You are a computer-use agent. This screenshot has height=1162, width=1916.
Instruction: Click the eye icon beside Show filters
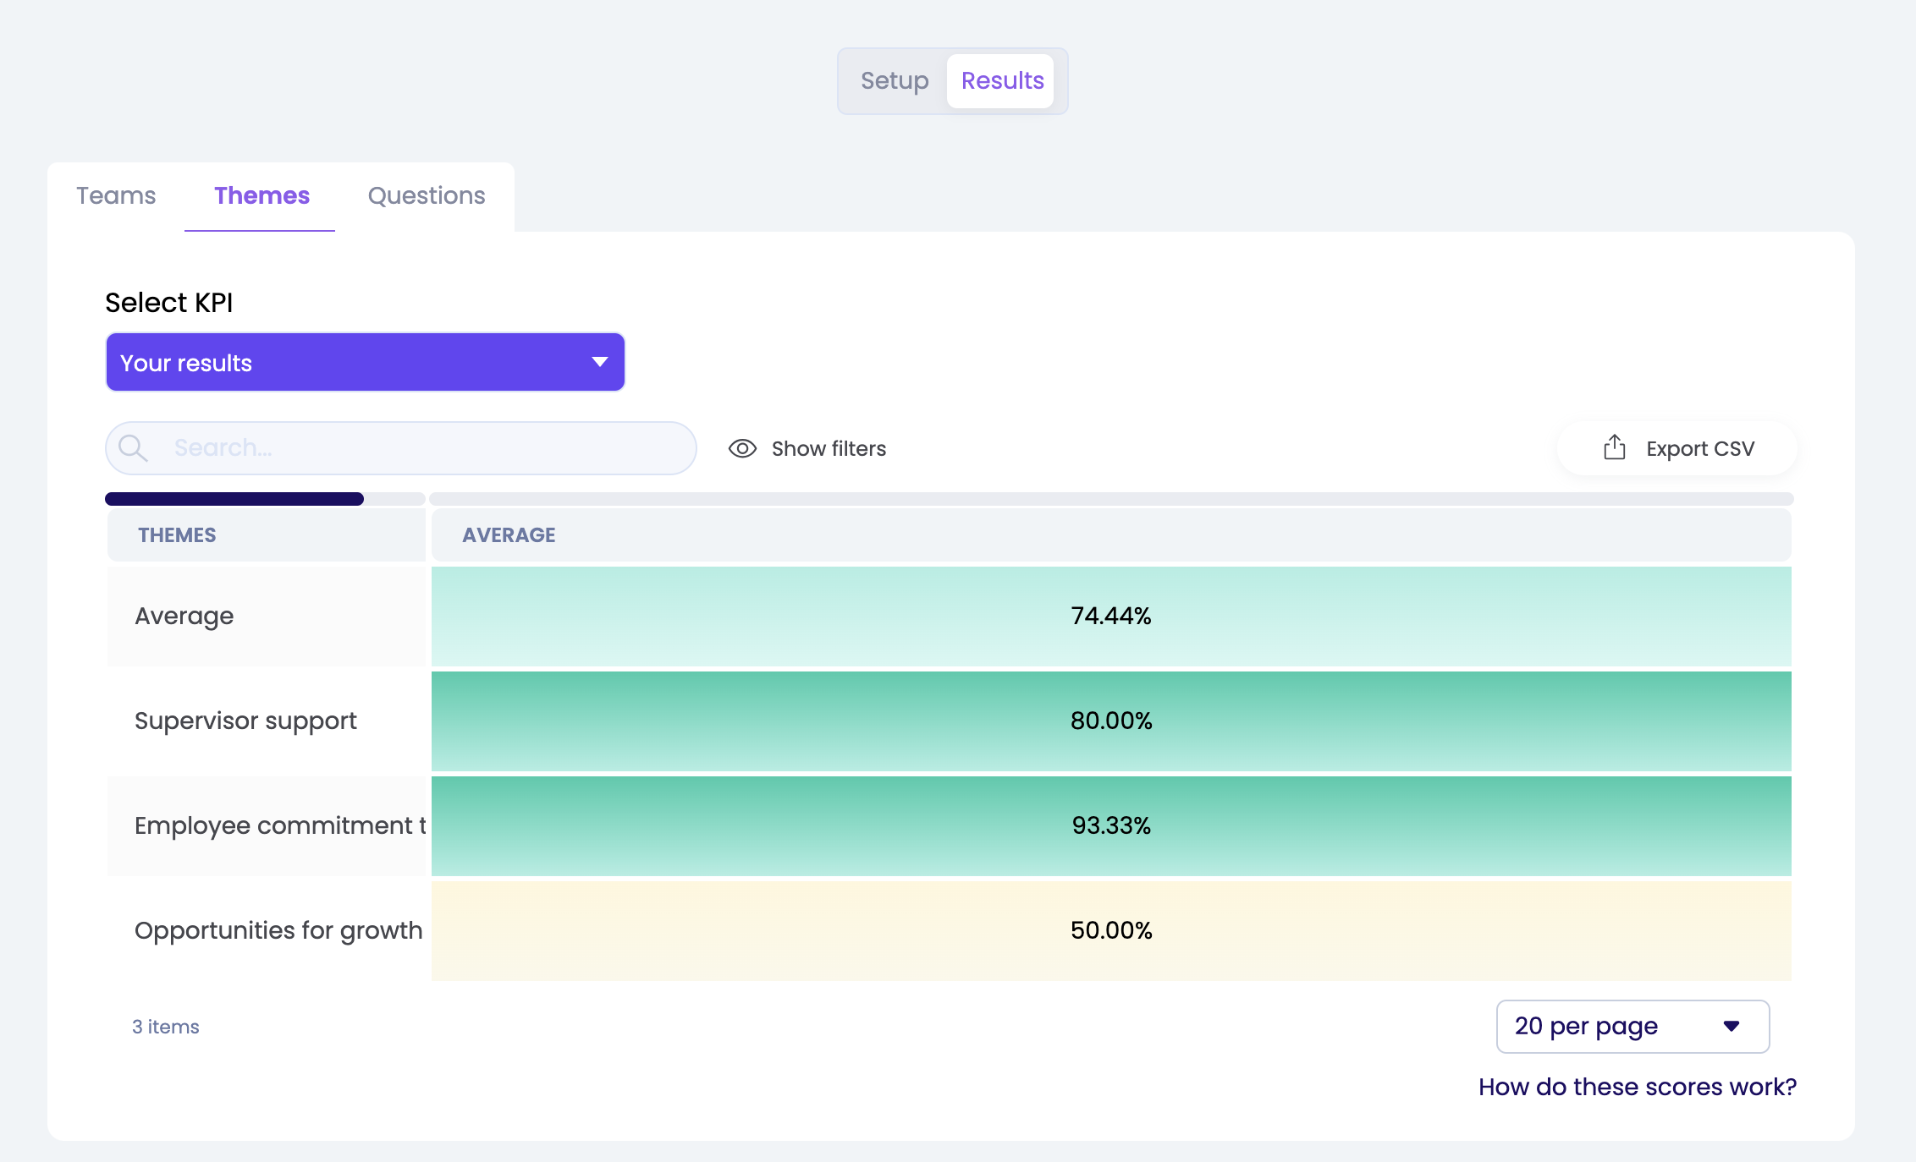(x=742, y=448)
